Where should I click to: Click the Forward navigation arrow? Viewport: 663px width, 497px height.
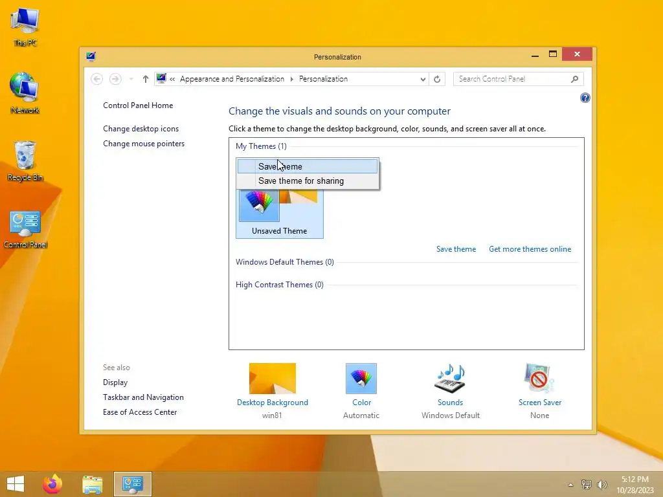click(x=115, y=79)
